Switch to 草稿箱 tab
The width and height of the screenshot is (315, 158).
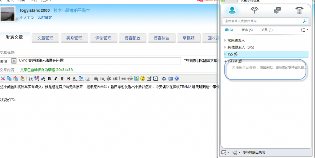pyautogui.click(x=189, y=38)
